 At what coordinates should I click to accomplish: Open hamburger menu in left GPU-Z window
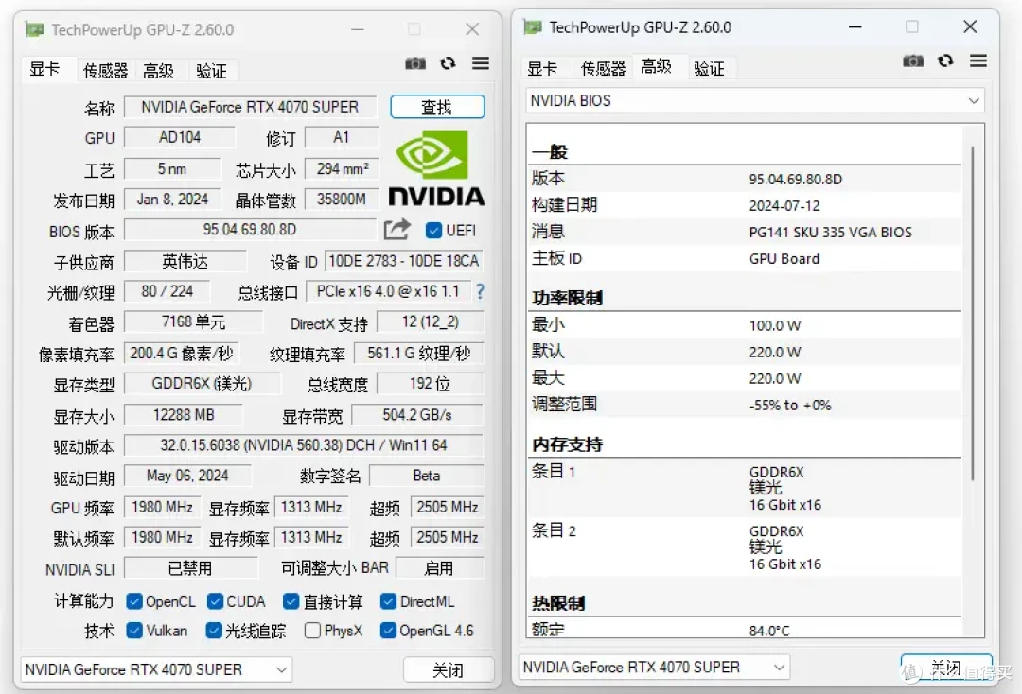(481, 62)
